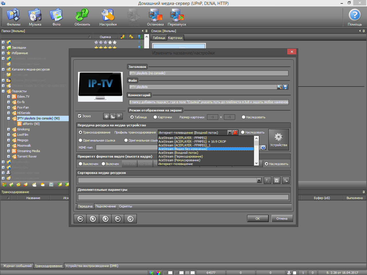The width and height of the screenshot is (367, 275).
Task: Click the Музыка (Music) toolbar icon
Action: (x=35, y=17)
